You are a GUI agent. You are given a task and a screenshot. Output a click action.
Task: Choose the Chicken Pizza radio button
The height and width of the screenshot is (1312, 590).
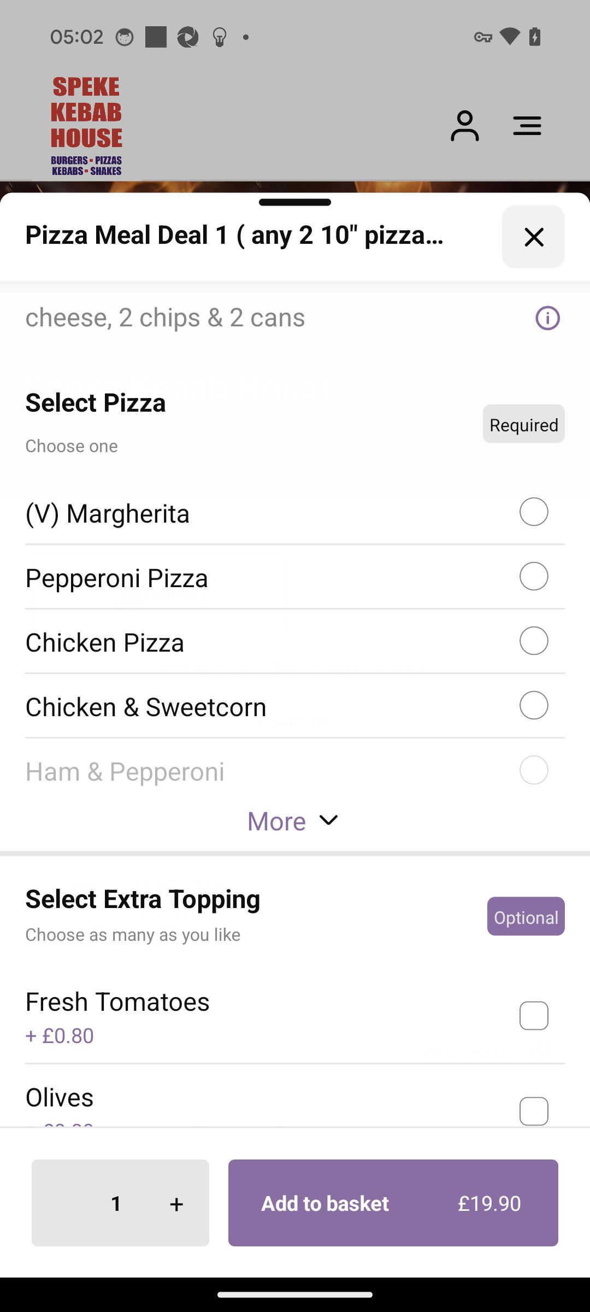pos(534,641)
